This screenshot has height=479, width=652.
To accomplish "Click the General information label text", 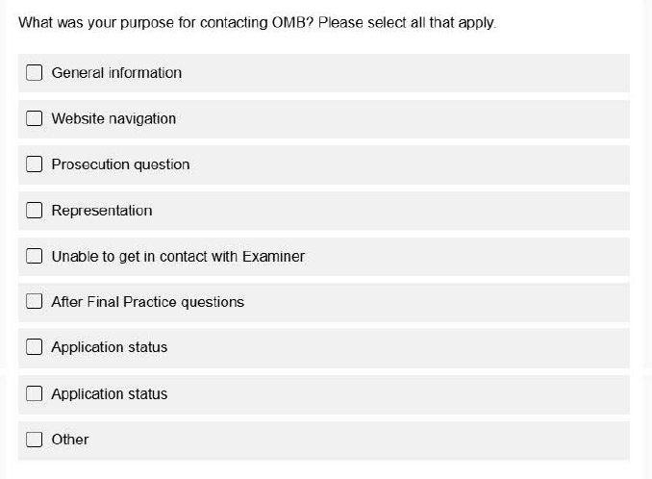I will (x=116, y=73).
